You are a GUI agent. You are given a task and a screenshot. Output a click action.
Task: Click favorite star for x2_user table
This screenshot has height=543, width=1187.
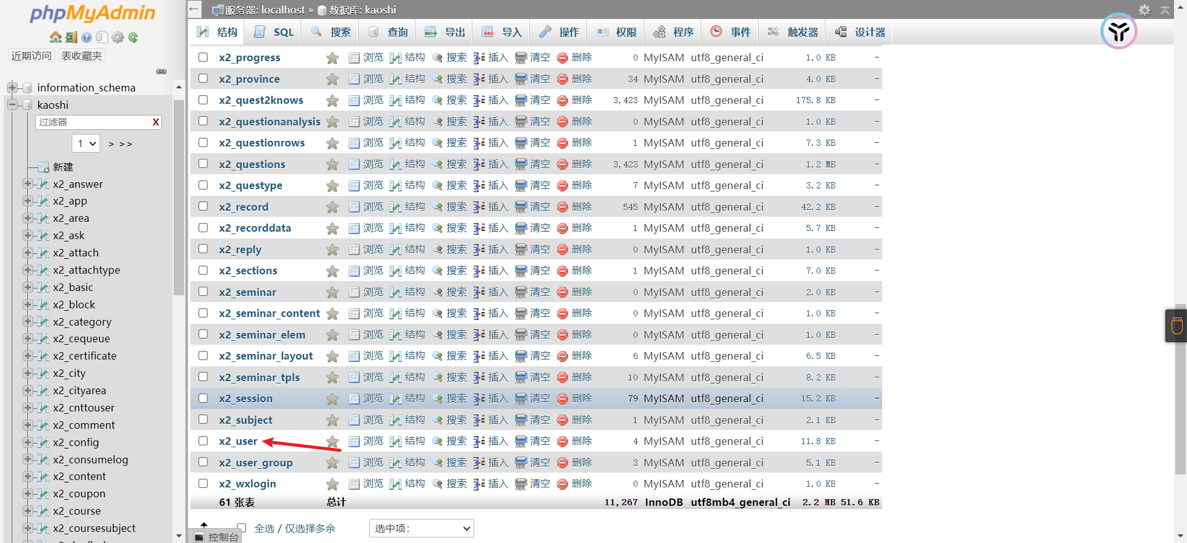[x=333, y=442]
